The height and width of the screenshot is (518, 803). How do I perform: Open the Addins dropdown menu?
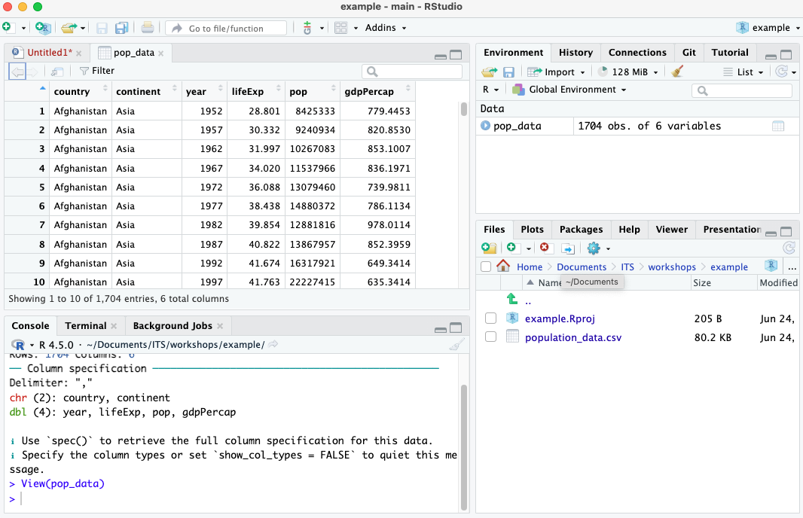pos(386,28)
